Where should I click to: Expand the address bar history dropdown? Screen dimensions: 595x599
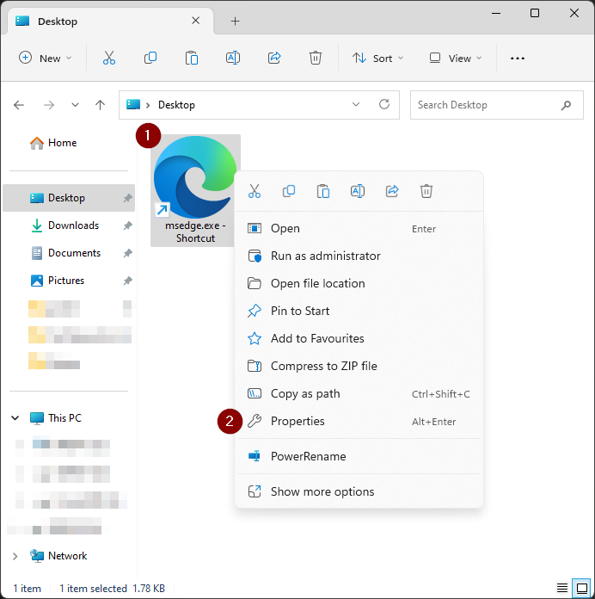tap(356, 104)
